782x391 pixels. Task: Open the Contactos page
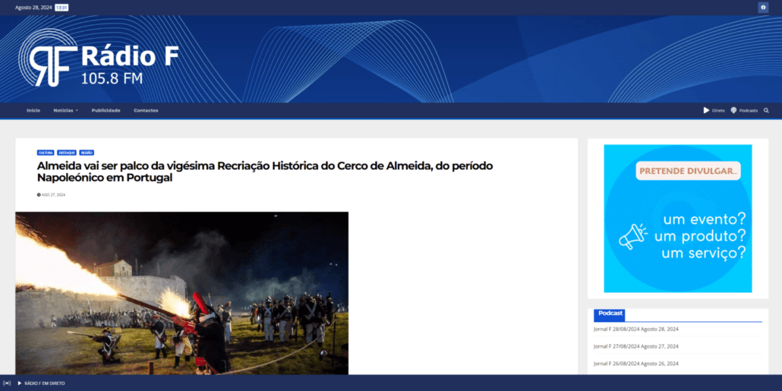click(146, 110)
